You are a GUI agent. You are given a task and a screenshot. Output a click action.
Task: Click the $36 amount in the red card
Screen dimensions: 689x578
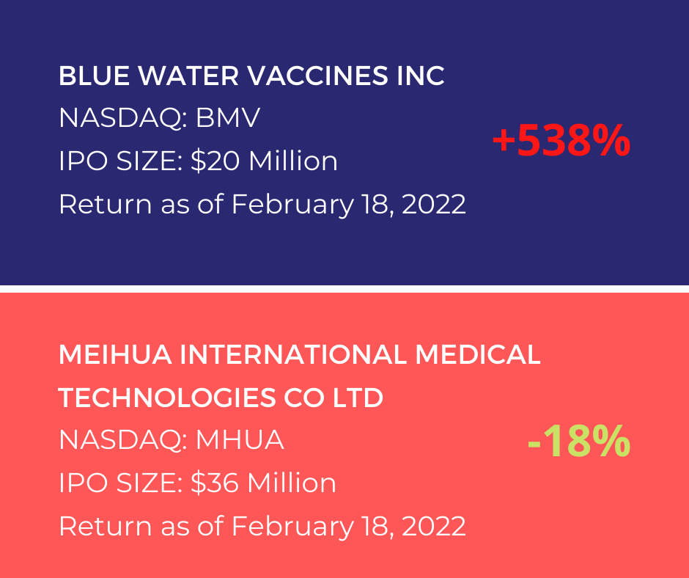[215, 483]
